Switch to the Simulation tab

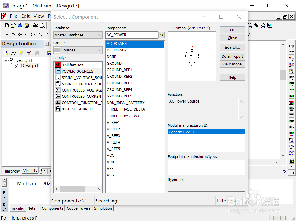tap(103, 208)
